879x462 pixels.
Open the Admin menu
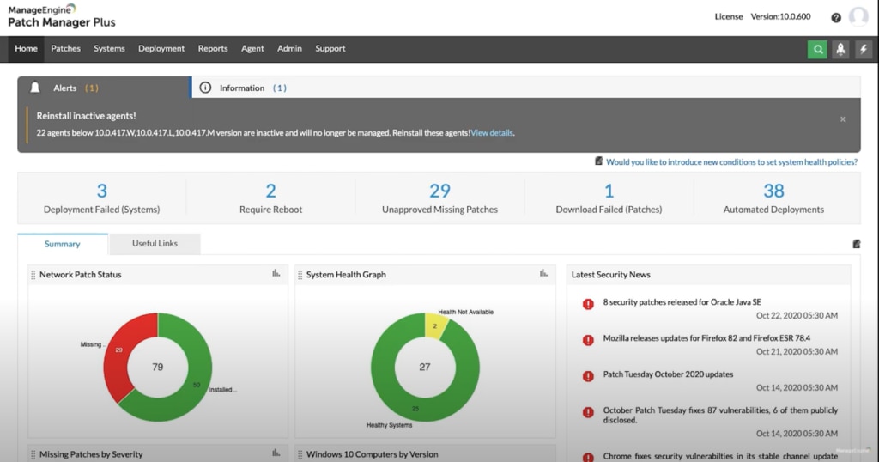pyautogui.click(x=289, y=49)
